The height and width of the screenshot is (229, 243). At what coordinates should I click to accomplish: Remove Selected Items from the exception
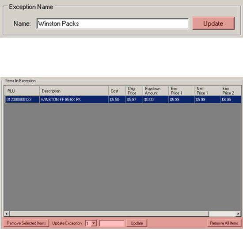pyautogui.click(x=26, y=223)
